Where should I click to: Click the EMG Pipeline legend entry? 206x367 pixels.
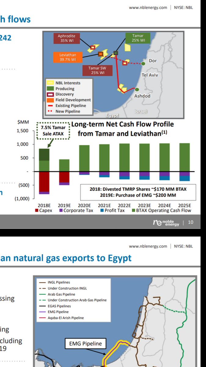click(53, 312)
